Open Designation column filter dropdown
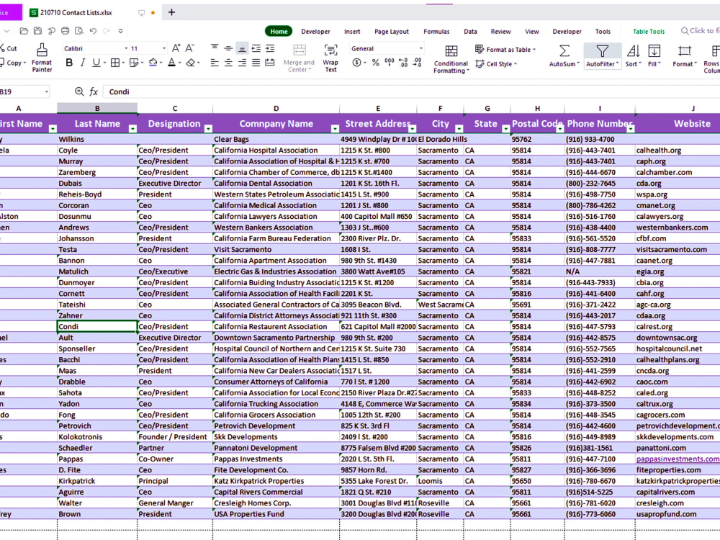Viewport: 720px width, 540px height. click(208, 129)
